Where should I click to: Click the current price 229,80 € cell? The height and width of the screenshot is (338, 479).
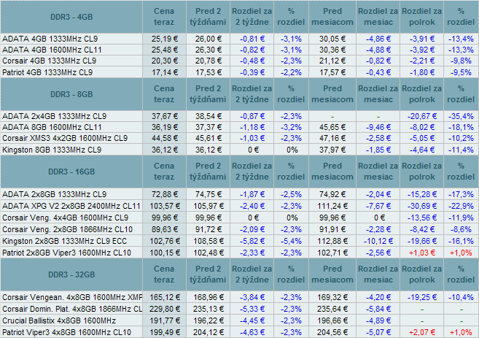point(165,309)
